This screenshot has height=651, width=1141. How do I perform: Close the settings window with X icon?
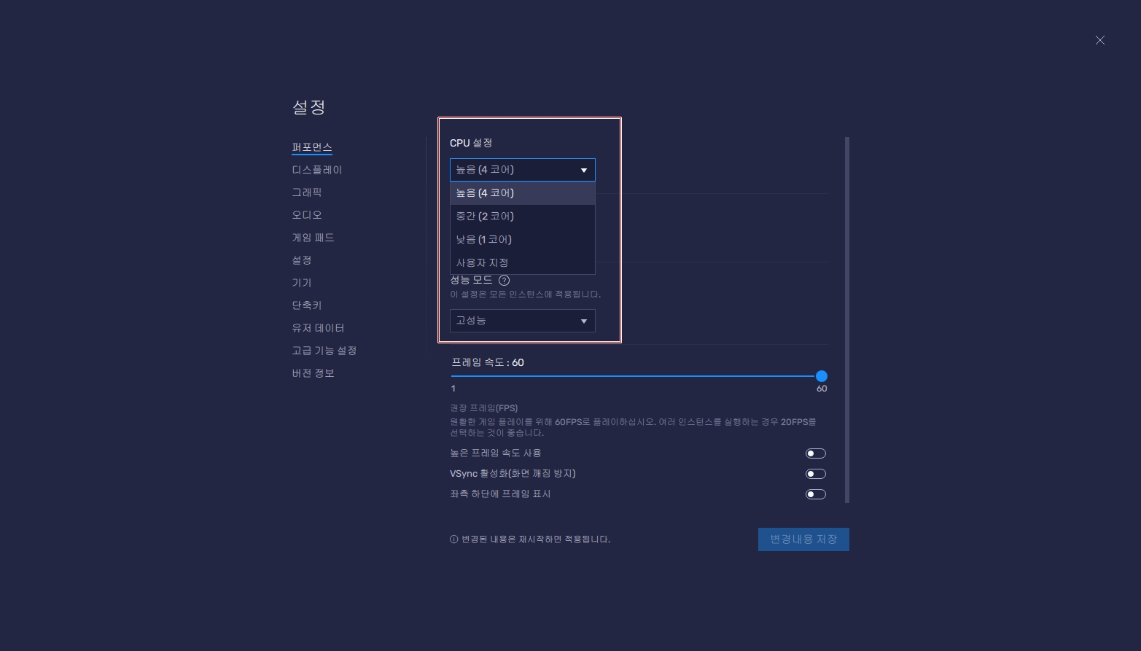pos(1099,40)
